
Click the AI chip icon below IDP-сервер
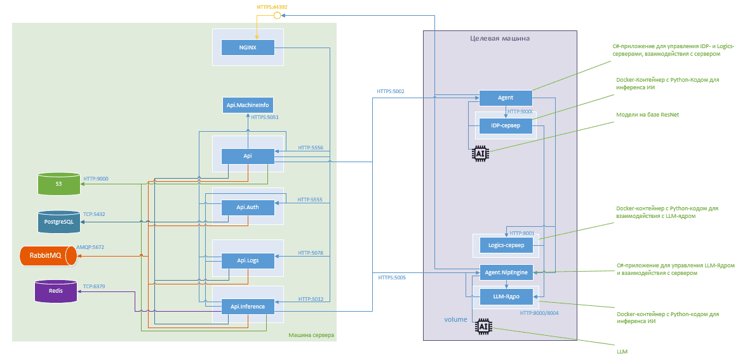pyautogui.click(x=480, y=153)
